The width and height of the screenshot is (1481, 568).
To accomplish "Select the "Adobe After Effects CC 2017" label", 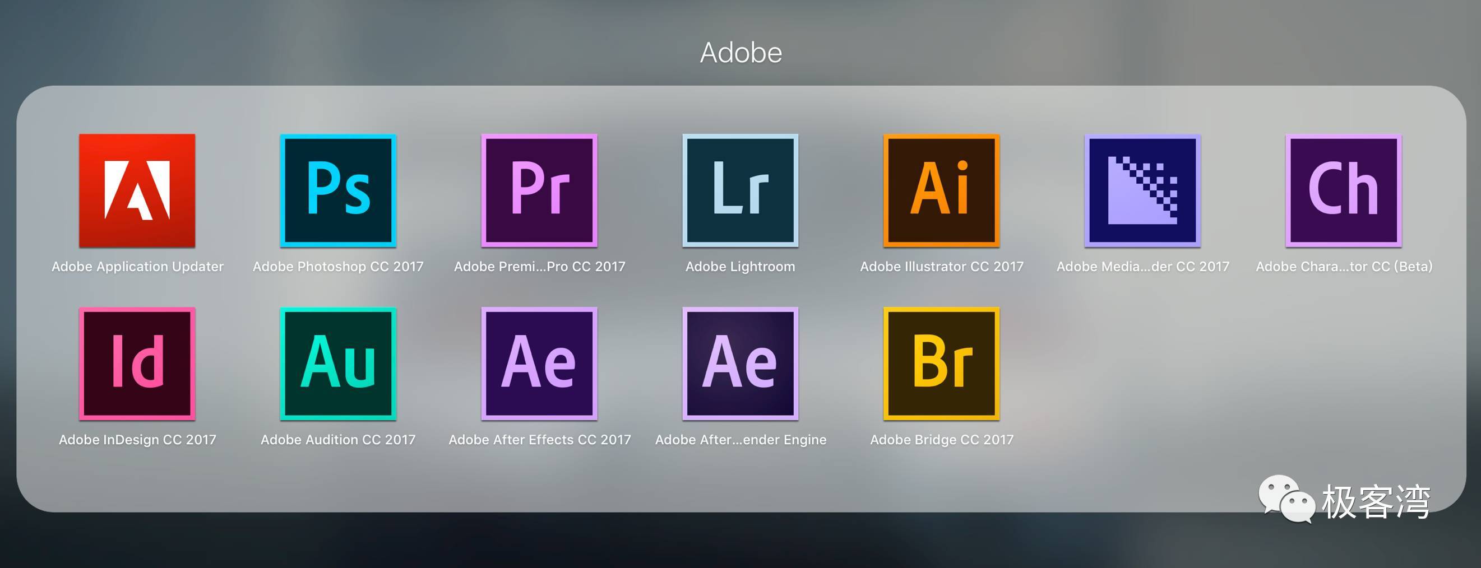I will tap(539, 439).
